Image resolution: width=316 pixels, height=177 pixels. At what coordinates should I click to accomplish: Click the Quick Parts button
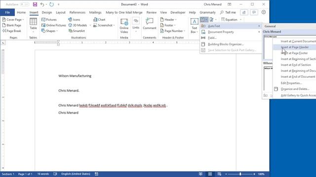(x=204, y=20)
